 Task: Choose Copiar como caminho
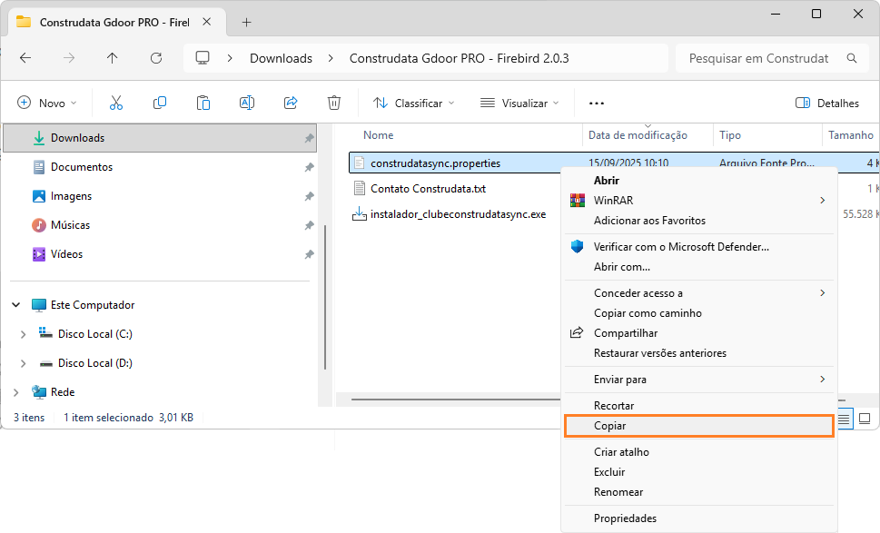[x=699, y=313]
